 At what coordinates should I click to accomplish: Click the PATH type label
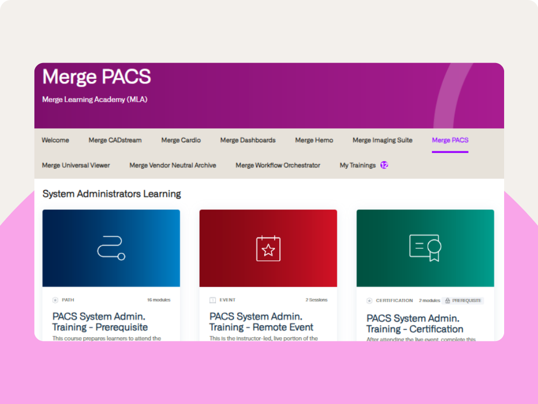68,300
